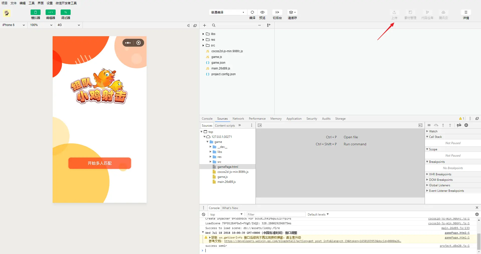Toggle the simulator panel button
The width and height of the screenshot is (481, 254).
click(36, 12)
